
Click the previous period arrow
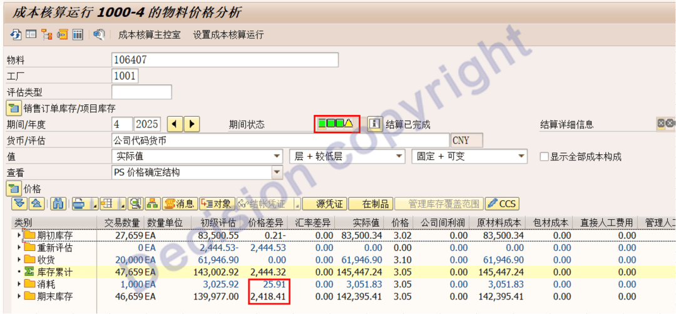click(175, 124)
